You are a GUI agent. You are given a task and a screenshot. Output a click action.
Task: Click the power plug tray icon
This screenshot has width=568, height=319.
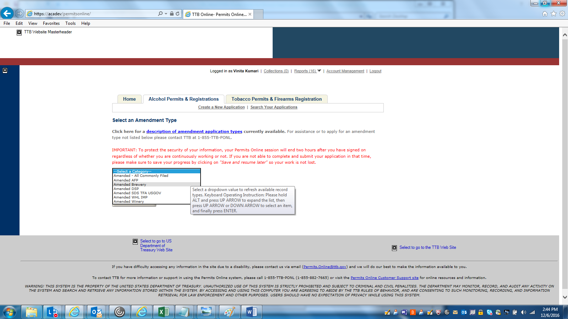coord(515,312)
